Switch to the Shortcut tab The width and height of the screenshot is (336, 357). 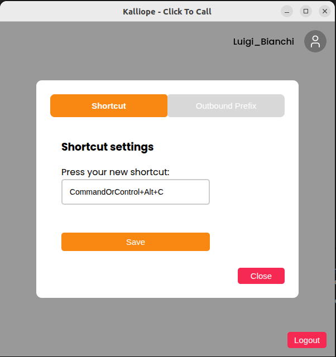click(109, 106)
